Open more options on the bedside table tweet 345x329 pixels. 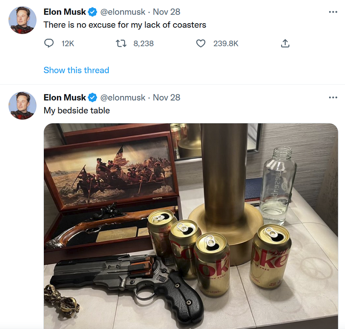pos(333,97)
